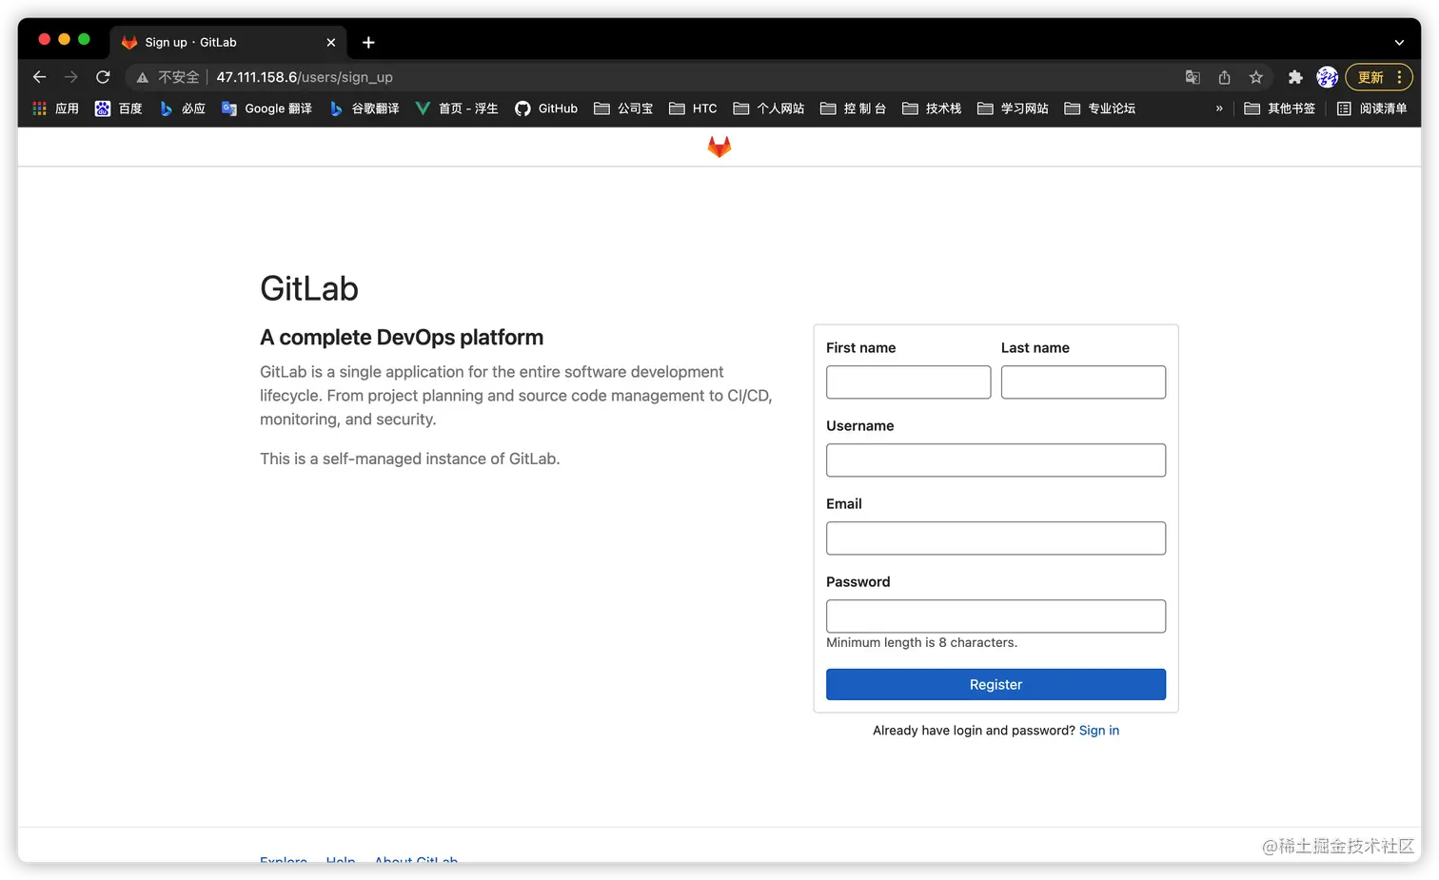
Task: Click the browser forward arrow
Action: point(71,77)
